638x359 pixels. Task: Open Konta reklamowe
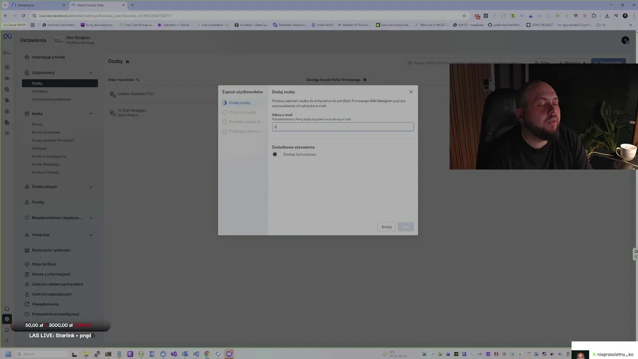[x=46, y=132]
